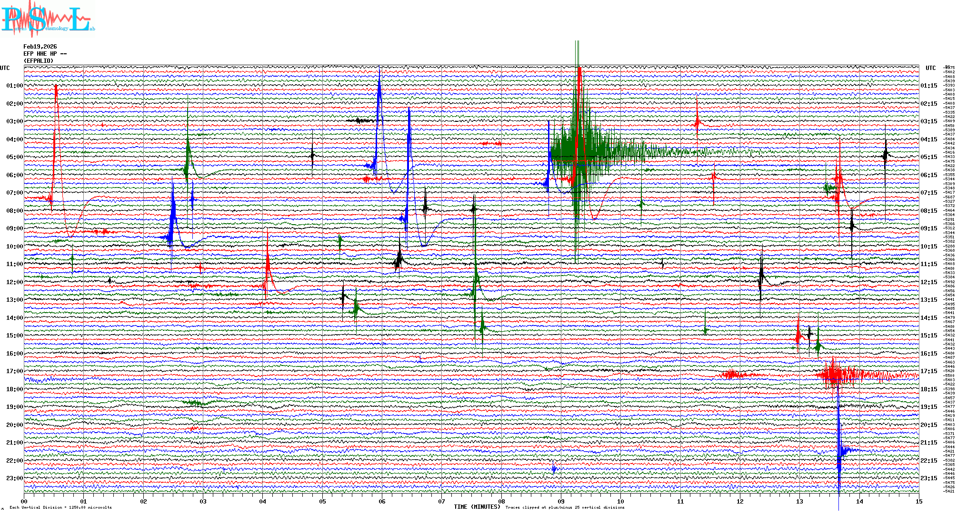Click the left UTC axis header
957x514 pixels.
click(x=5, y=68)
